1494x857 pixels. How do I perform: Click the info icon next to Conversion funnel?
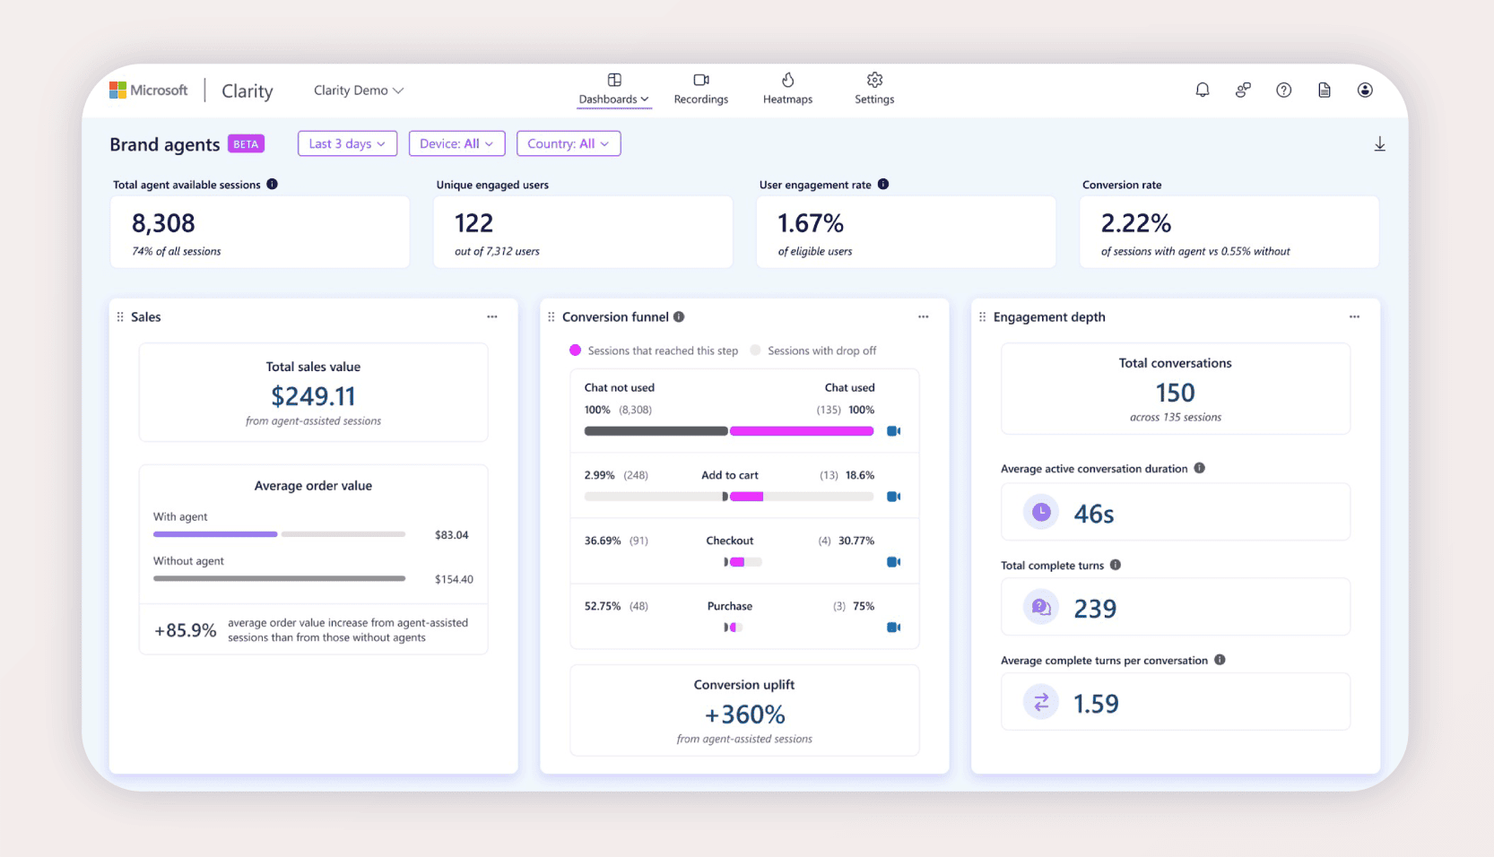pos(680,316)
